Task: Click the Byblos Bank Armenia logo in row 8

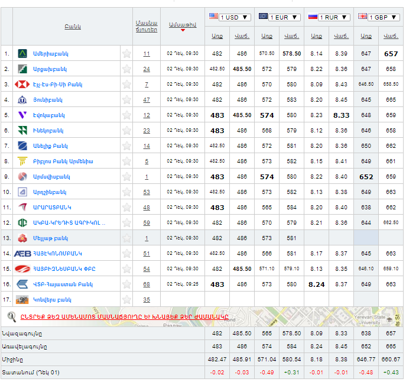Action: pyautogui.click(x=22, y=161)
